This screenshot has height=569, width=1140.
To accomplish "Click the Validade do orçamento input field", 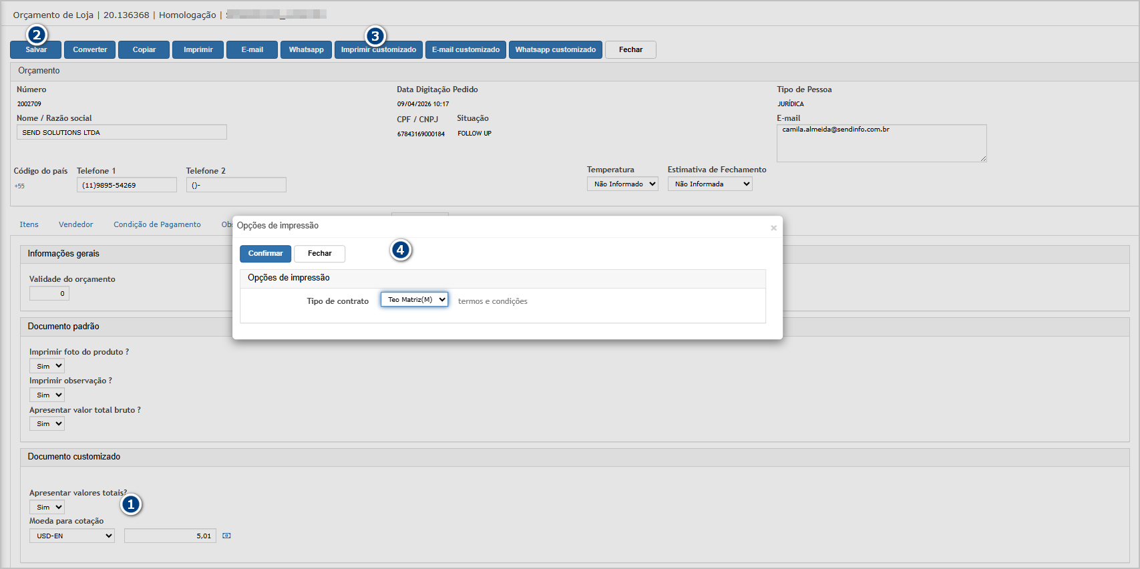I will coord(49,293).
